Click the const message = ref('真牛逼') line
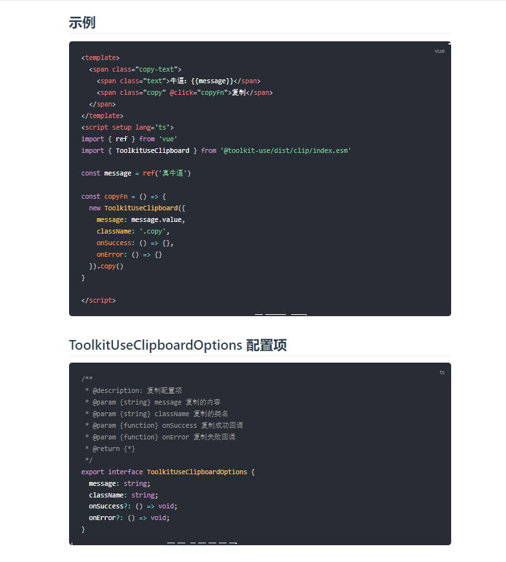This screenshot has width=506, height=562. [x=136, y=173]
